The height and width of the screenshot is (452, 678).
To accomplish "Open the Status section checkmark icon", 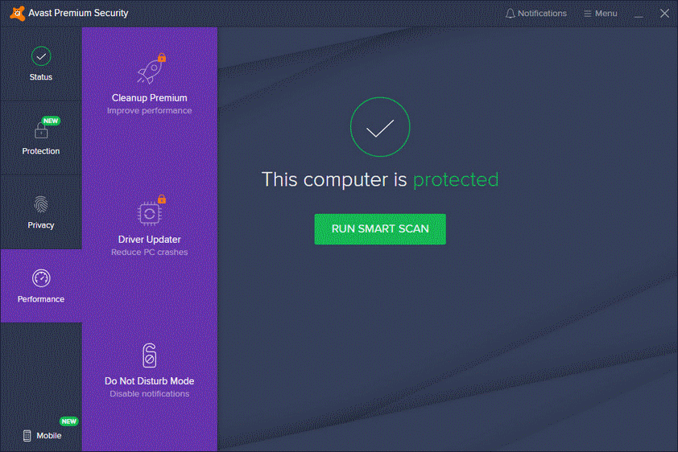I will [41, 56].
